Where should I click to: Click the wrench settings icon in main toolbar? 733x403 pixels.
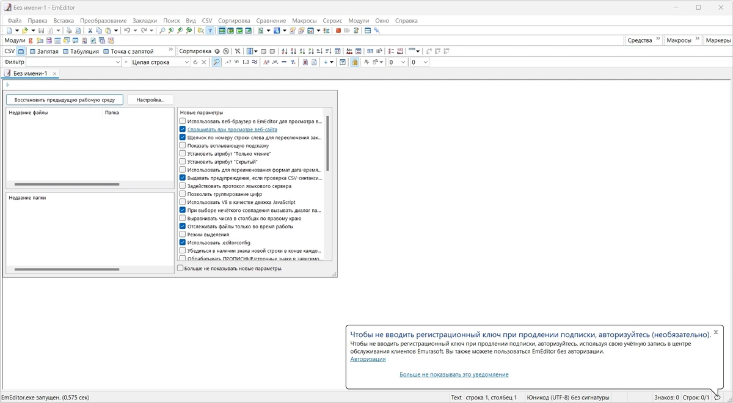(x=377, y=30)
